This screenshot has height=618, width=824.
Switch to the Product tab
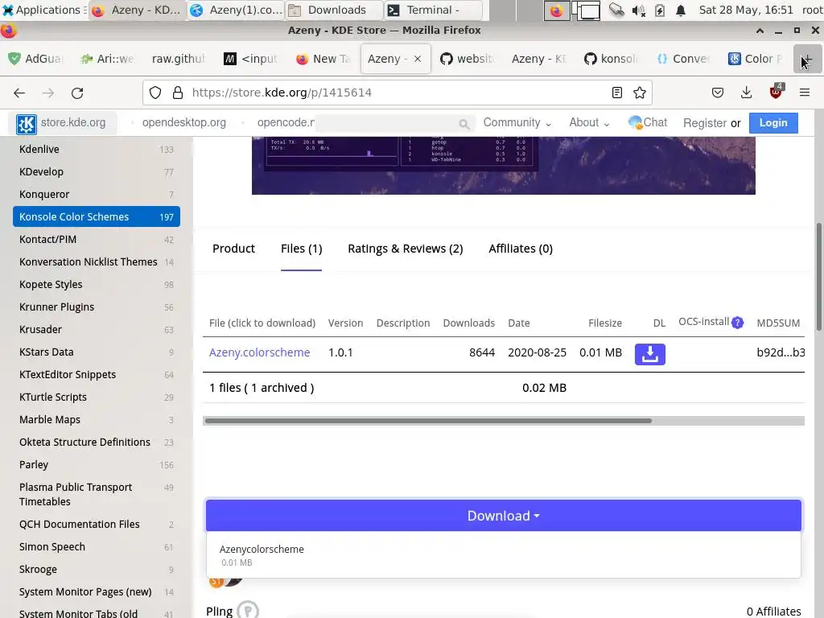(233, 249)
